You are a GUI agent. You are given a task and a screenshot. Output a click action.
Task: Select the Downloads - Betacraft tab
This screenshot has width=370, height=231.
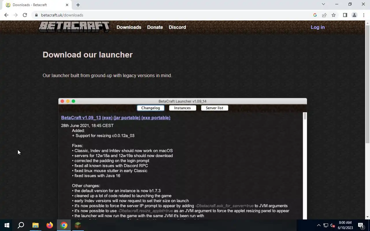(37, 5)
